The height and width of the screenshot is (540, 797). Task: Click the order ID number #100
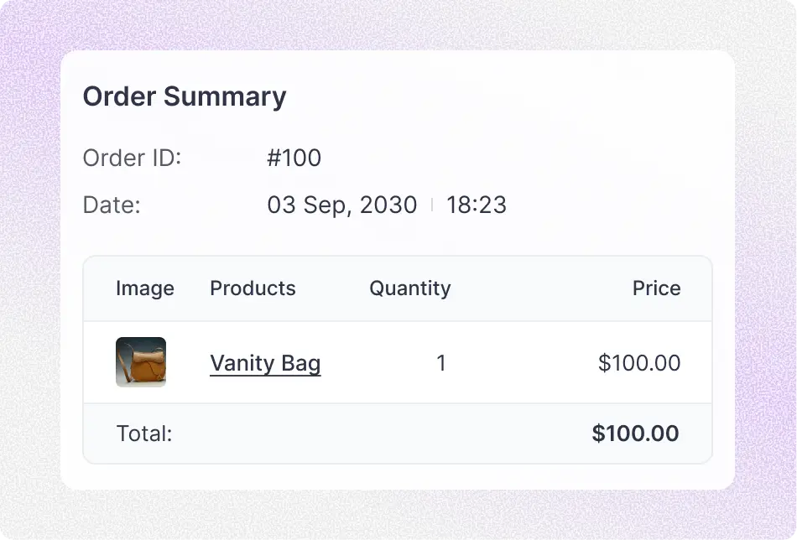(x=294, y=158)
